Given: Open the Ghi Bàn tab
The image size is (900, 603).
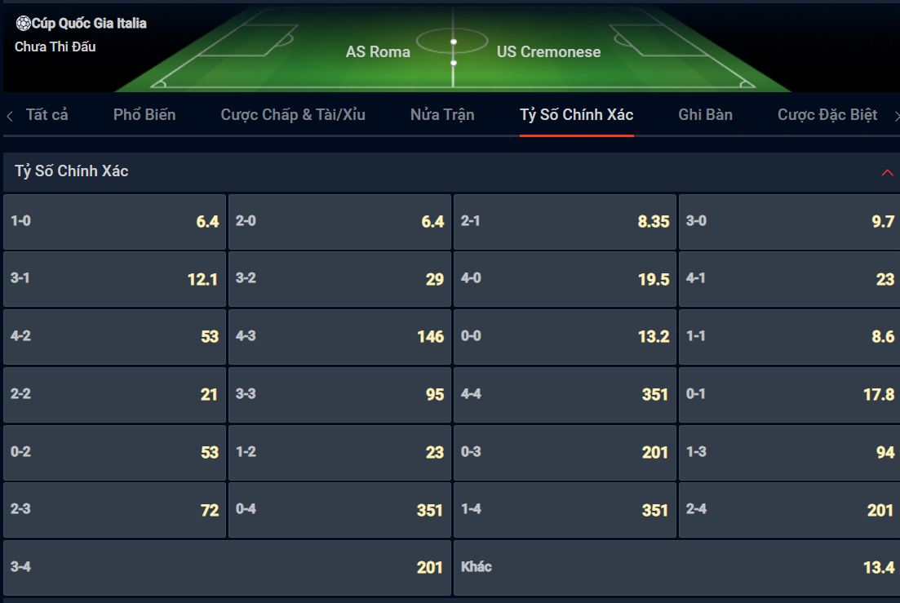Looking at the screenshot, I should point(706,115).
